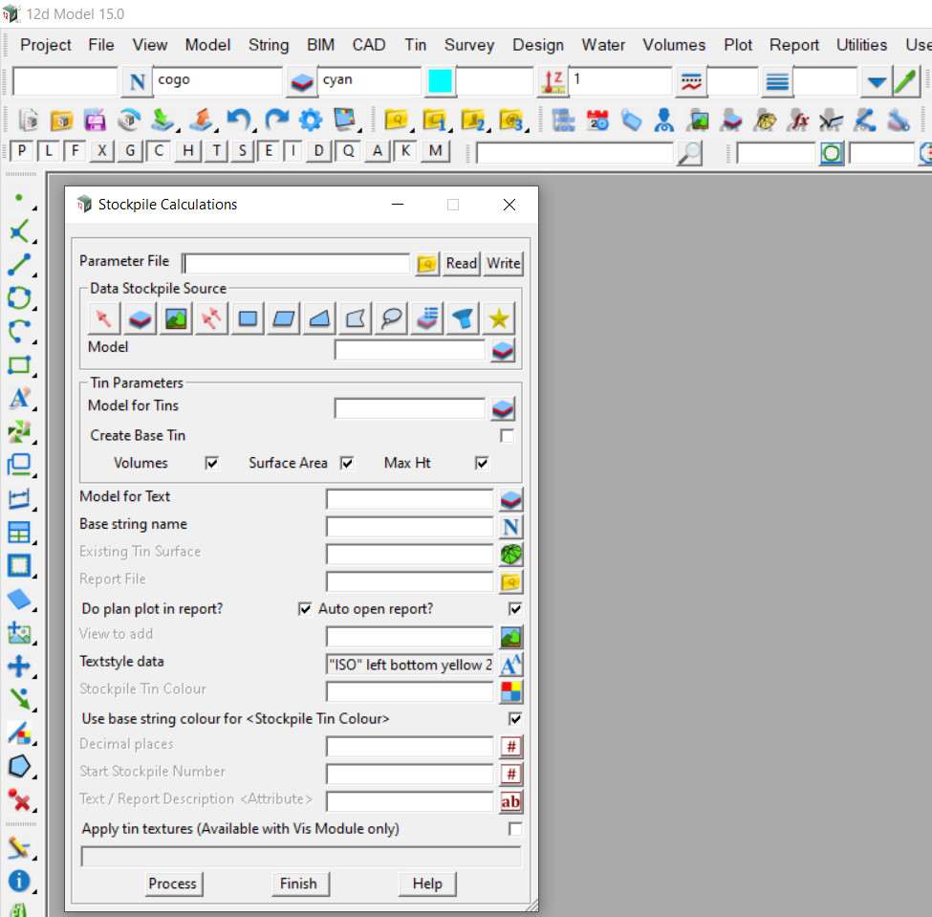Select the red X delete tool in sidebar
This screenshot has height=917, width=932.
coord(19,798)
